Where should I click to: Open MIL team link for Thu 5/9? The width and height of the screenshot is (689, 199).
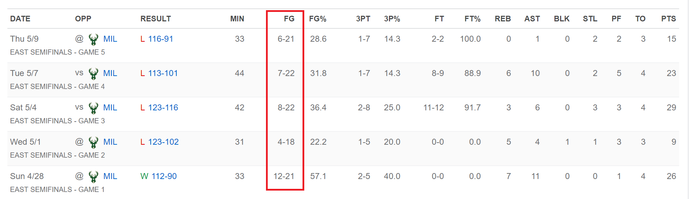tap(110, 39)
